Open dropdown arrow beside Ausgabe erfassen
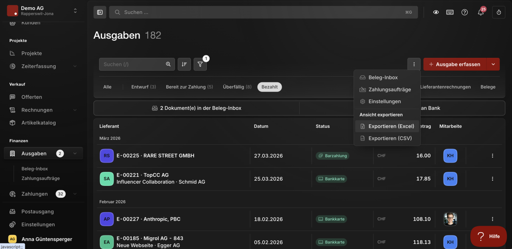Viewport: 512px width, 249px height. [493, 64]
